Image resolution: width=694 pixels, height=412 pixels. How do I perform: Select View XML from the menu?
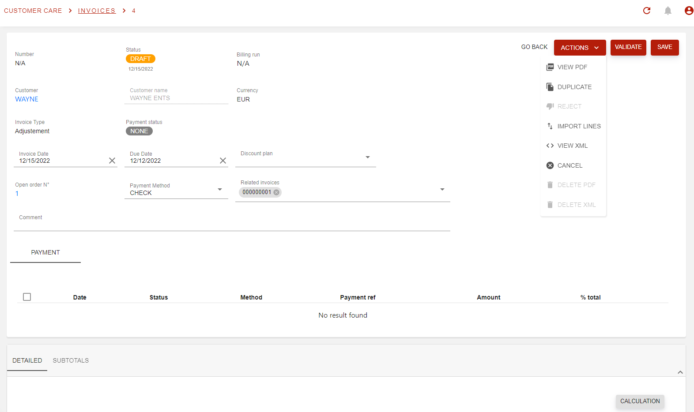pyautogui.click(x=572, y=146)
